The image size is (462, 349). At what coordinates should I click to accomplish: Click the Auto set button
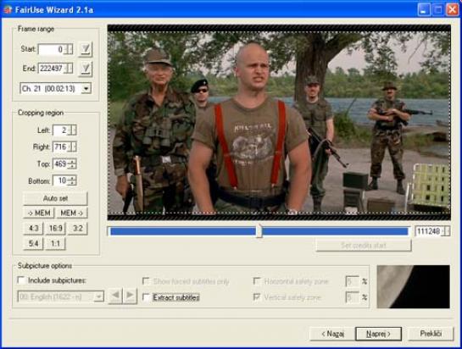55,198
